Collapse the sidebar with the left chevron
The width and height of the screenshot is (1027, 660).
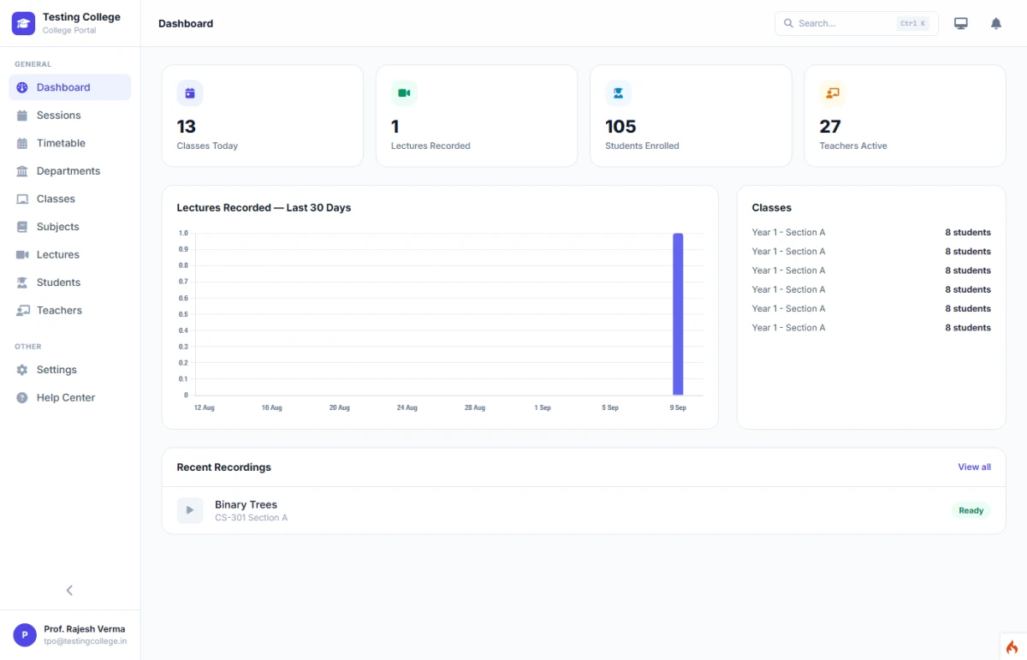(70, 590)
